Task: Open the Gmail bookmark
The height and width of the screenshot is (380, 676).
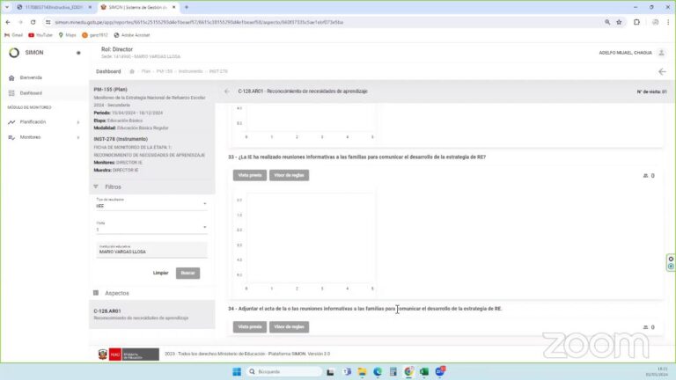Action: coord(13,35)
